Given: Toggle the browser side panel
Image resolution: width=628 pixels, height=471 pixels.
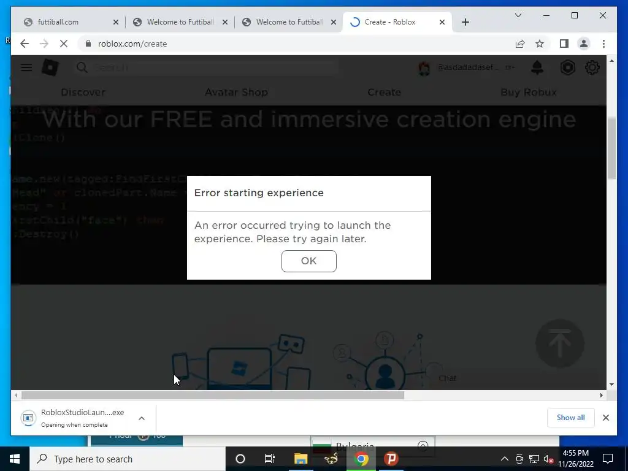Looking at the screenshot, I should 564,44.
